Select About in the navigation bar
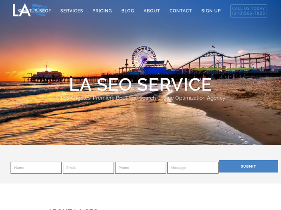281x210 pixels. pyautogui.click(x=151, y=11)
